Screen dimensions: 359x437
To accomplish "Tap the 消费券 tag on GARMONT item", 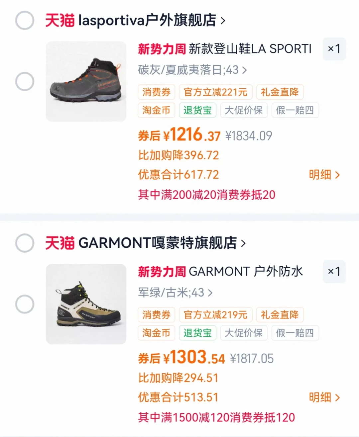I will (x=157, y=315).
